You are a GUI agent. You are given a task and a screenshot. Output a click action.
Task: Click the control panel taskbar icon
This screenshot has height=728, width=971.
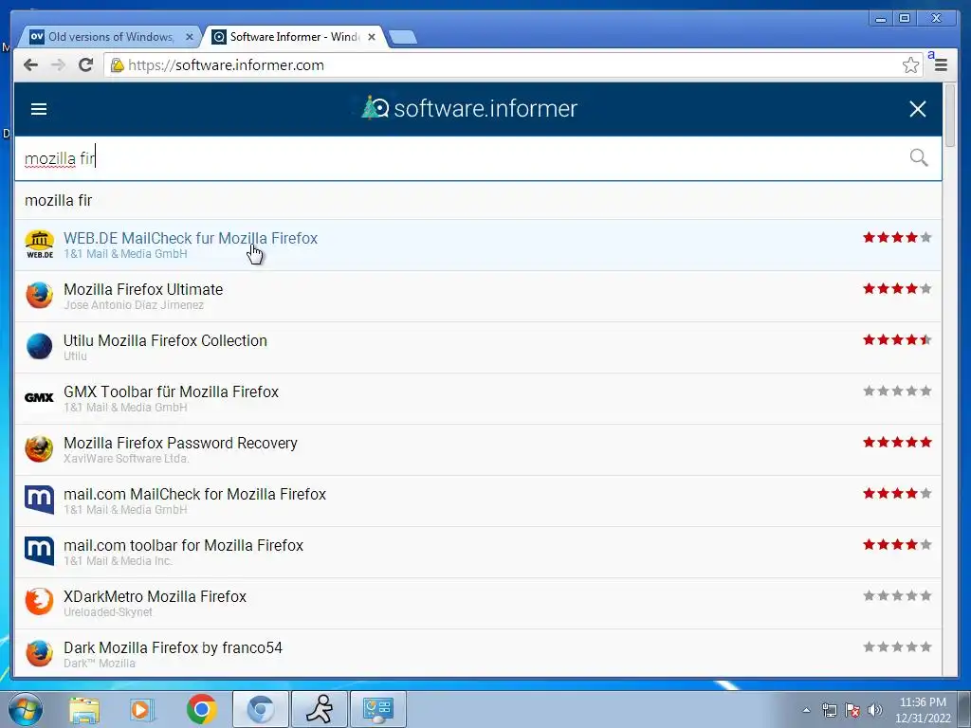point(378,709)
